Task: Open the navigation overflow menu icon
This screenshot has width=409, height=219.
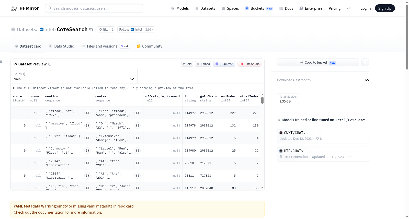Action: [x=349, y=8]
